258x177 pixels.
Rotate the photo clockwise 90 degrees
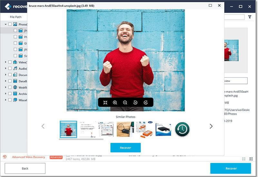coord(146,102)
